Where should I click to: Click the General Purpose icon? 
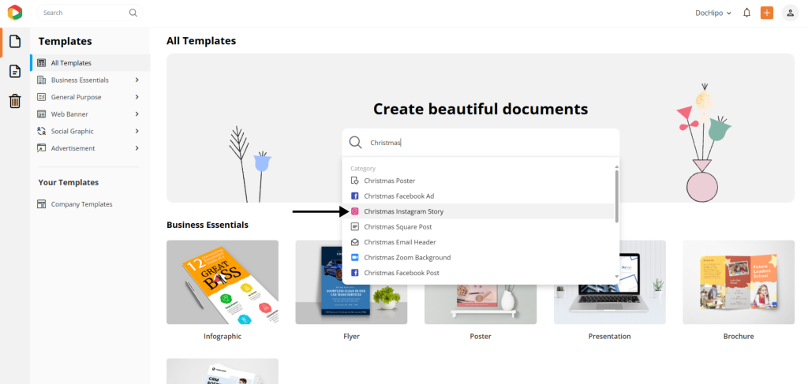(42, 97)
